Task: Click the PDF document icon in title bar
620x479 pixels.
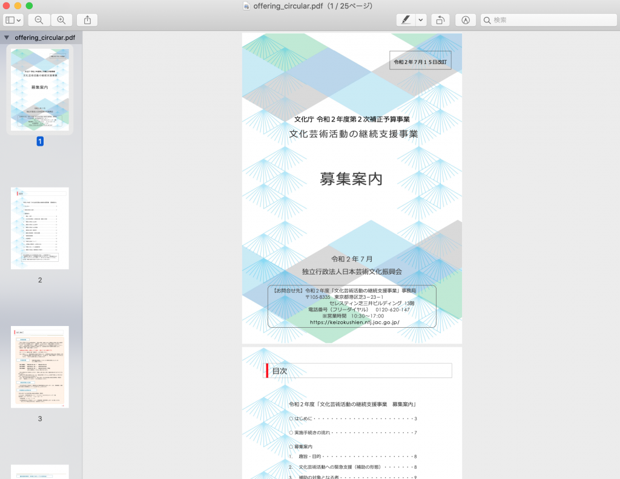Action: point(247,6)
